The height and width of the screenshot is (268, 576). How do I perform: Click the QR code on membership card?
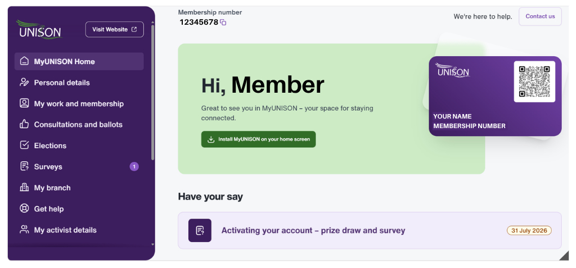coord(534,81)
